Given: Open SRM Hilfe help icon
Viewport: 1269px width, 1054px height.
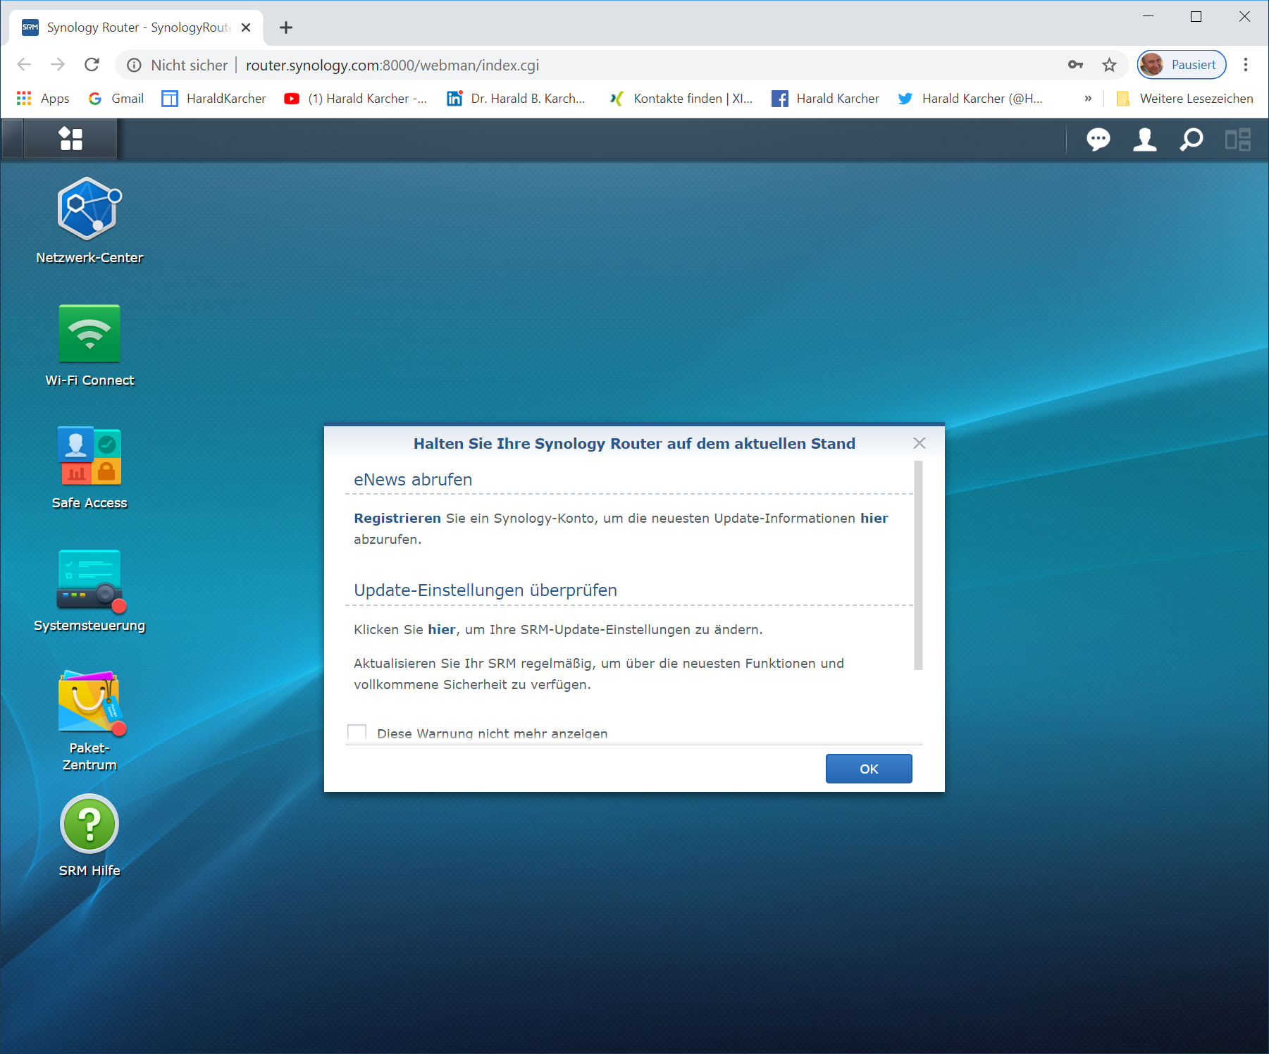Looking at the screenshot, I should [89, 824].
